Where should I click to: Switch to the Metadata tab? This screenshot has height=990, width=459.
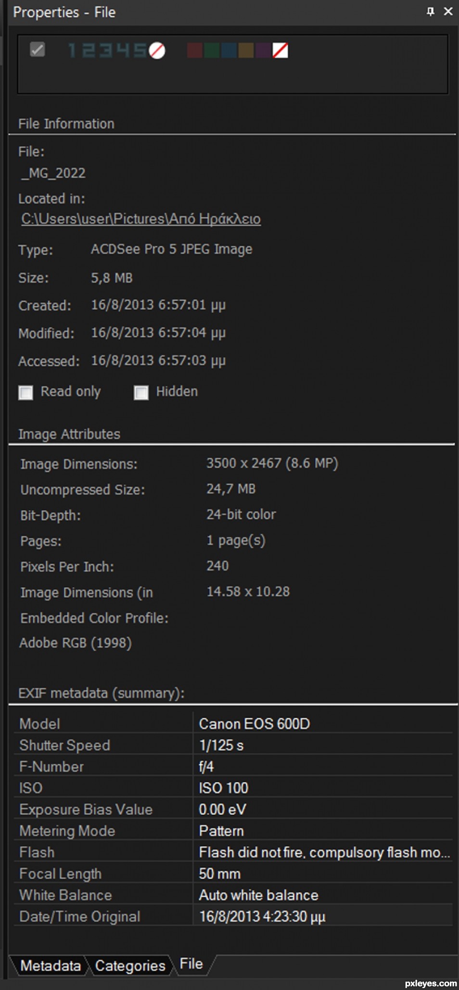coord(50,965)
